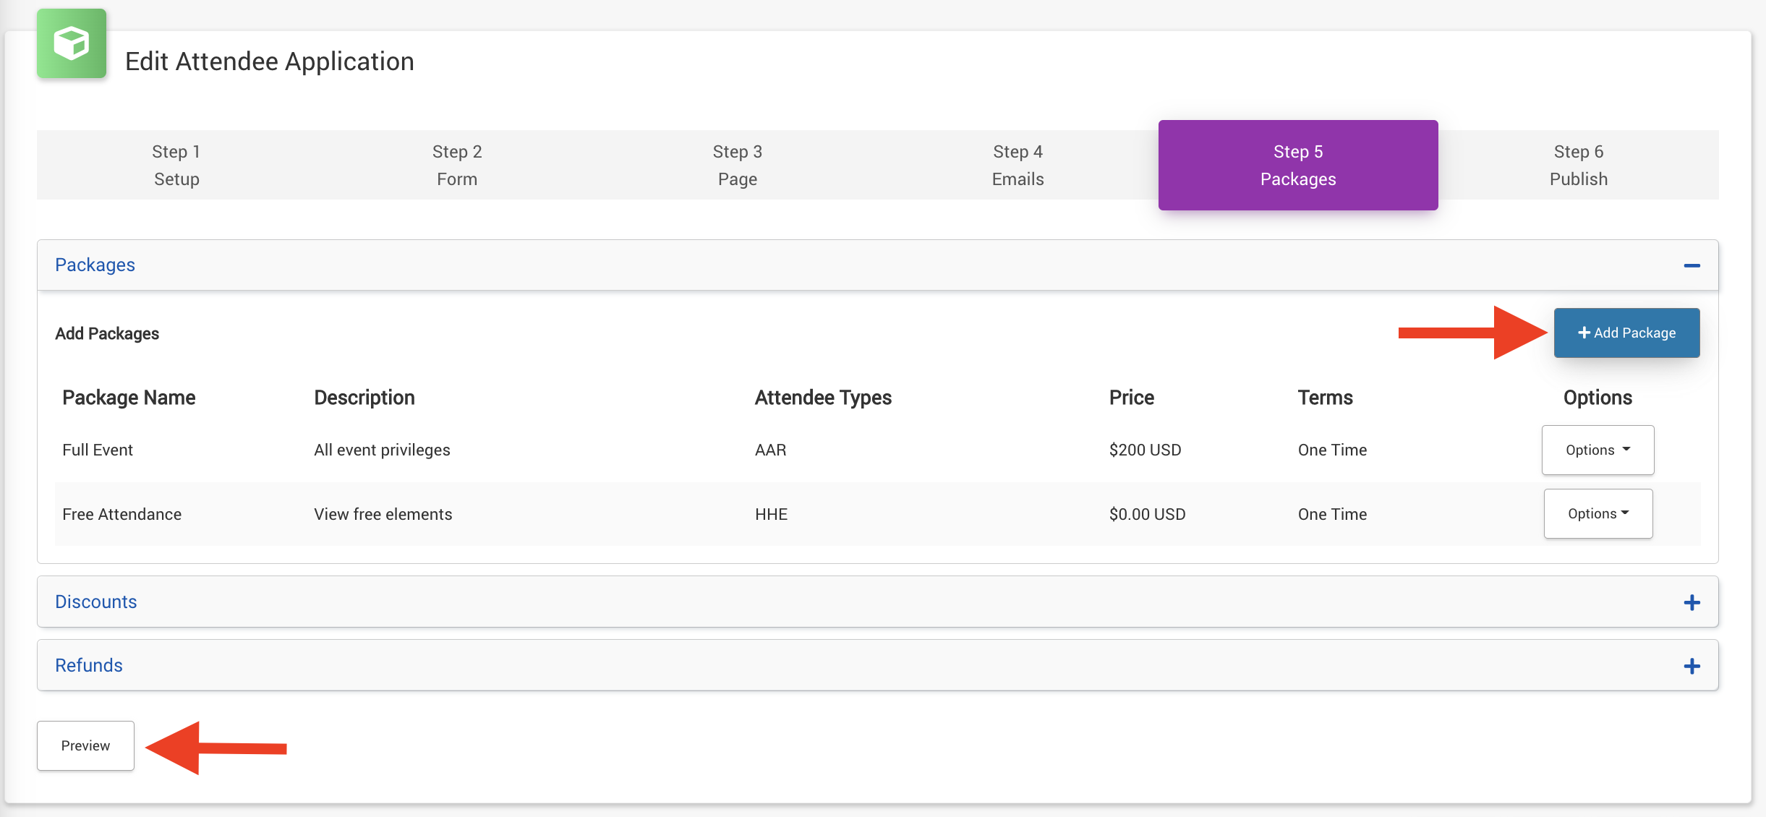
Task: Click the Refunds section heading
Action: click(x=89, y=665)
